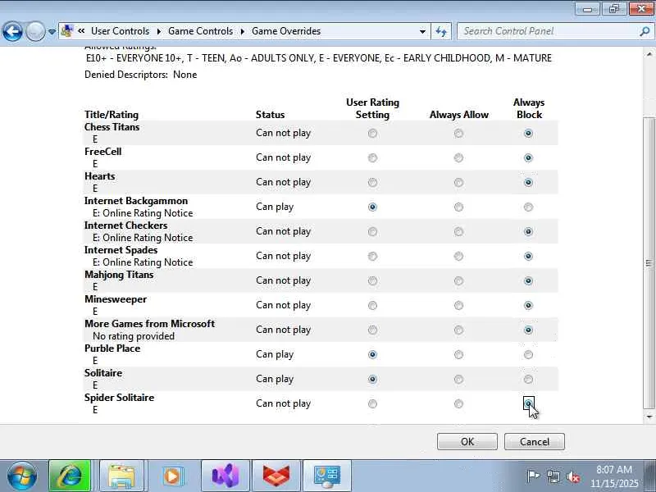Go back with the Back arrow button

click(12, 31)
